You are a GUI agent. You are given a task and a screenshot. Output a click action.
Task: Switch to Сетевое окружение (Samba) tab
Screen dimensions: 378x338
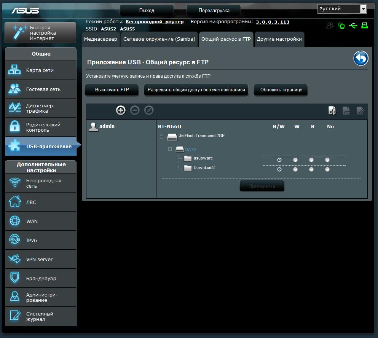pyautogui.click(x=159, y=39)
